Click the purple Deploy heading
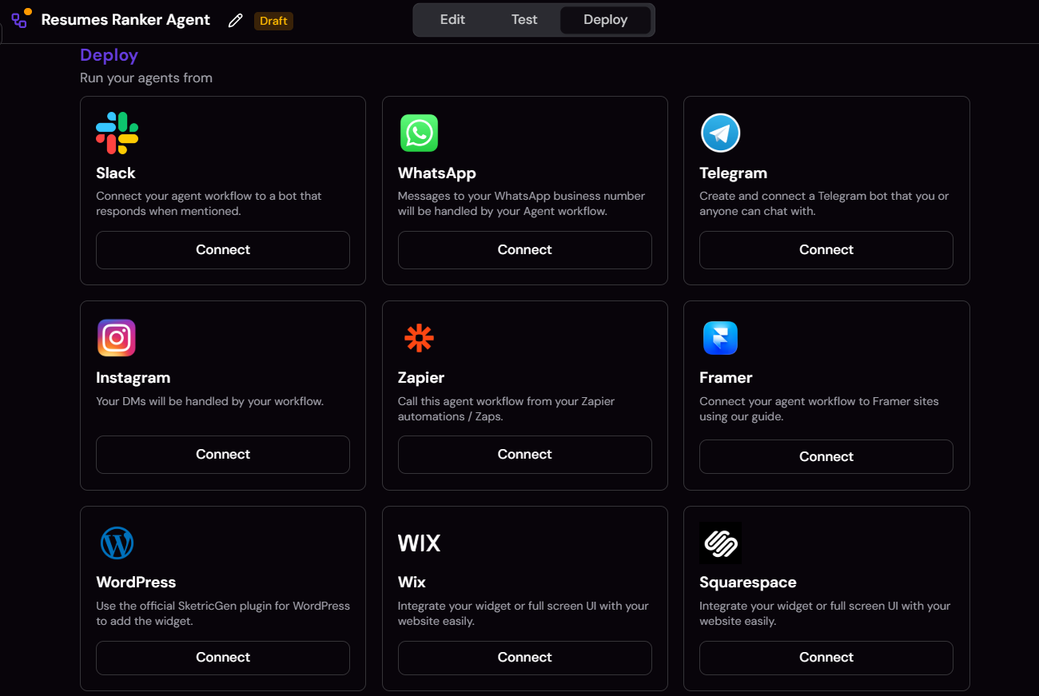The image size is (1039, 696). click(x=109, y=55)
